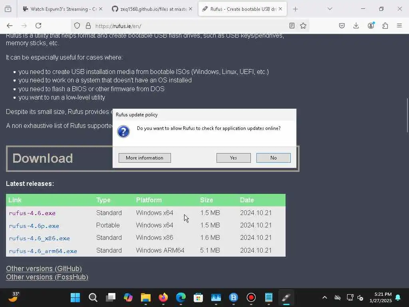Download rufus-4.6p.exe portable link
This screenshot has height=307, width=409.
point(34,226)
